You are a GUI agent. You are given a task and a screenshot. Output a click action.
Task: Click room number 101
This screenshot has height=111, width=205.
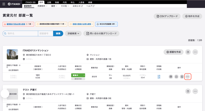tap(38, 75)
